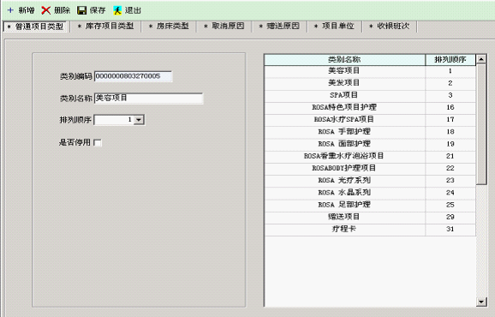The height and width of the screenshot is (317, 495).
Task: Open the 收银班次 tab
Action: click(x=390, y=27)
